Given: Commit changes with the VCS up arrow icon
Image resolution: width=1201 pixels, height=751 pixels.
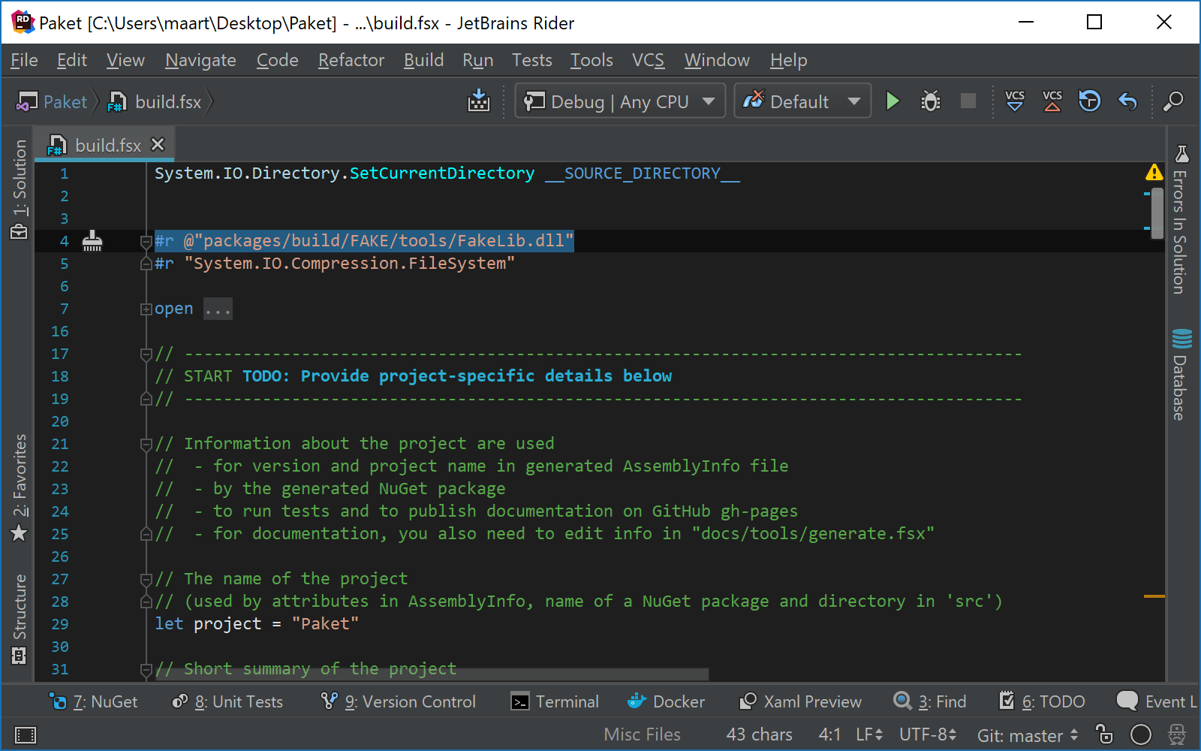Looking at the screenshot, I should [1052, 101].
